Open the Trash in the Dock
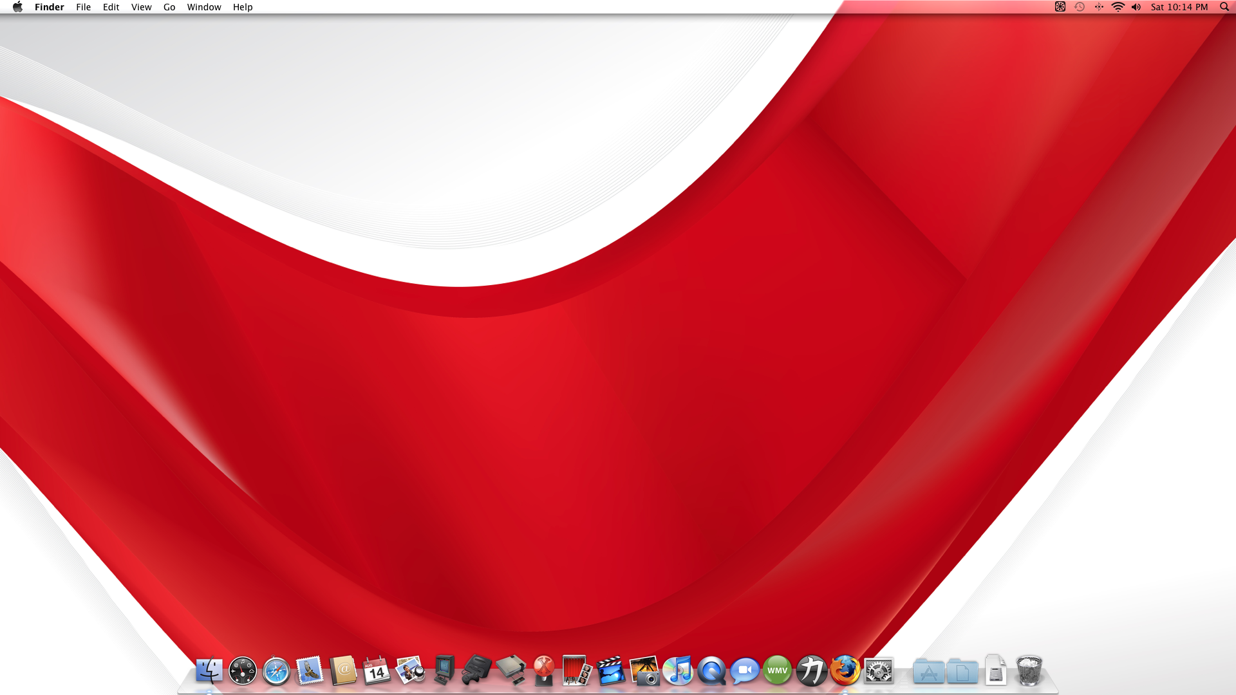 click(1029, 671)
